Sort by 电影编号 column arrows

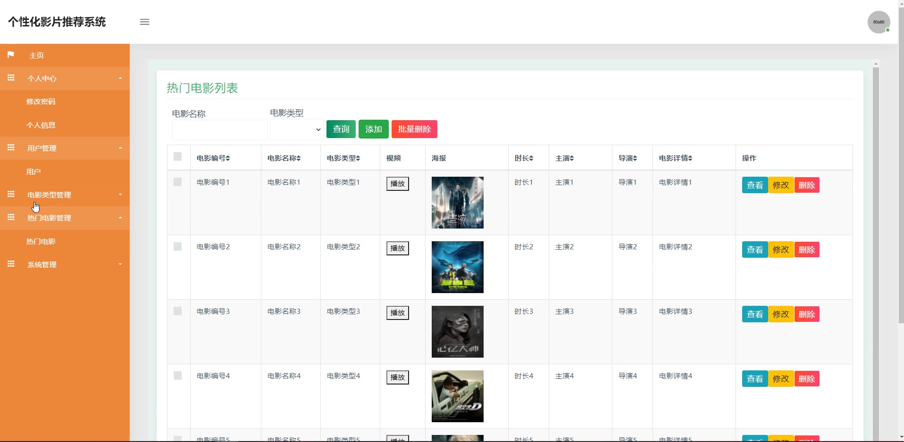click(228, 158)
